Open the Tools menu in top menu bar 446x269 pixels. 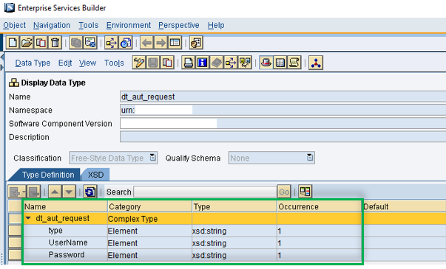point(89,25)
